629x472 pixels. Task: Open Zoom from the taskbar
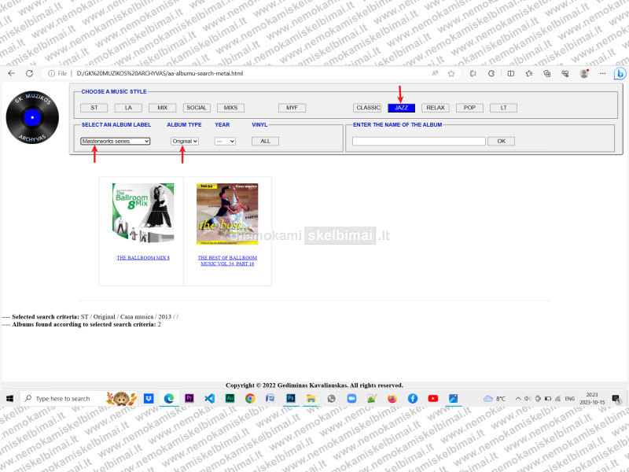point(351,398)
